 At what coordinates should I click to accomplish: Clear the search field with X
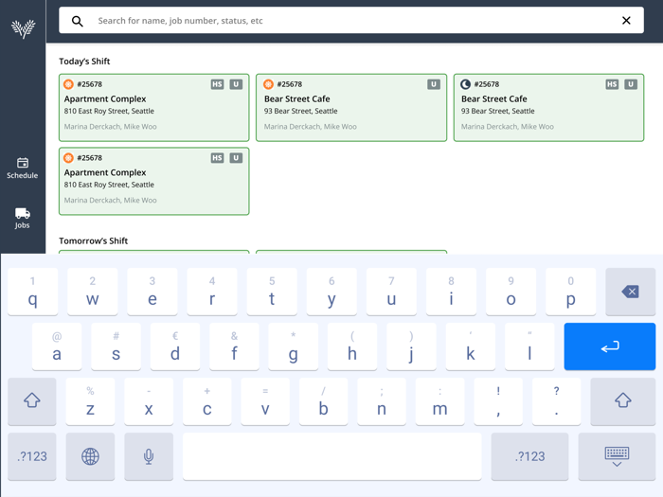pyautogui.click(x=626, y=20)
